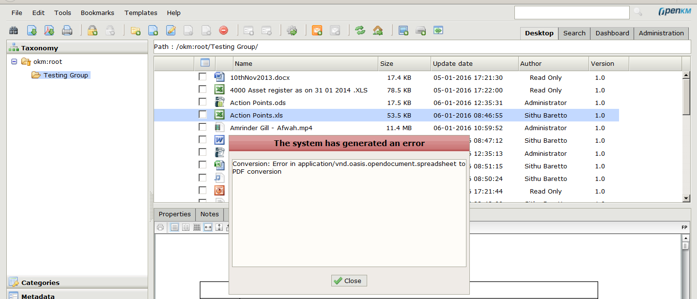The image size is (697, 299).
Task: Click the global search input field
Action: pos(572,12)
